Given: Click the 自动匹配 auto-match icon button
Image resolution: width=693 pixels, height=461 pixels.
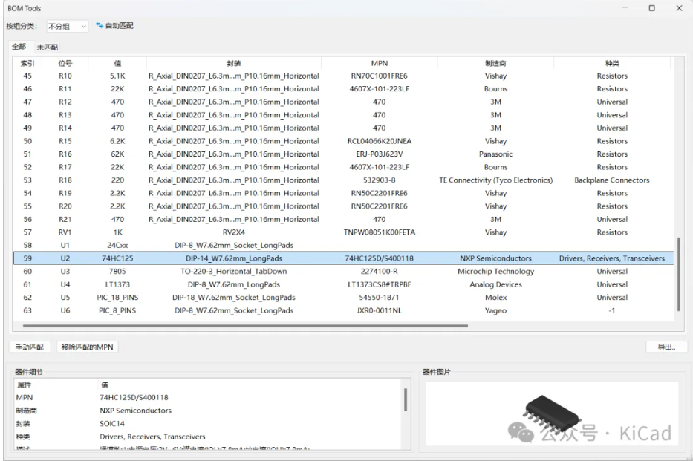Looking at the screenshot, I should [115, 26].
